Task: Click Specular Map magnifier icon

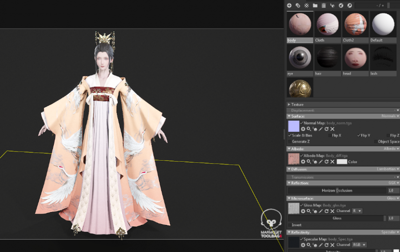Action: [309, 245]
